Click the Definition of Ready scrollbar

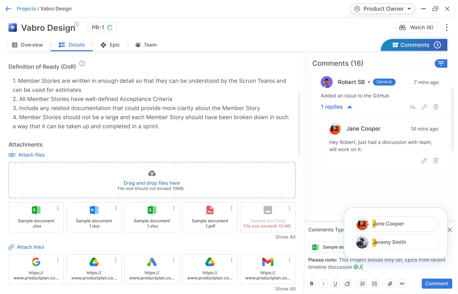click(299, 123)
